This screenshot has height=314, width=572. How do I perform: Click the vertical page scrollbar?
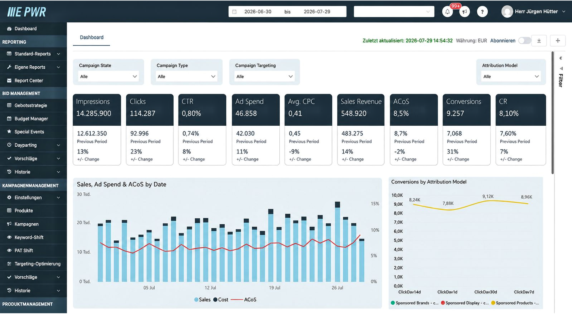553,113
